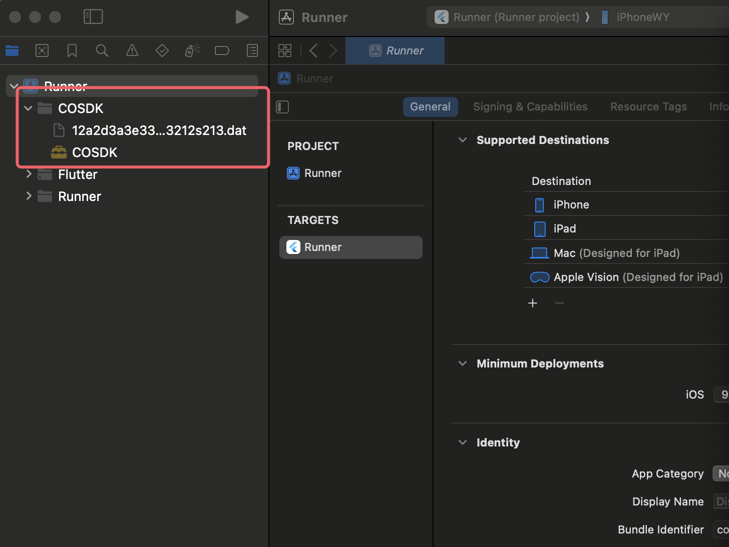The width and height of the screenshot is (729, 547).
Task: Click the Bundle Identifier input field
Action: pyautogui.click(x=721, y=529)
